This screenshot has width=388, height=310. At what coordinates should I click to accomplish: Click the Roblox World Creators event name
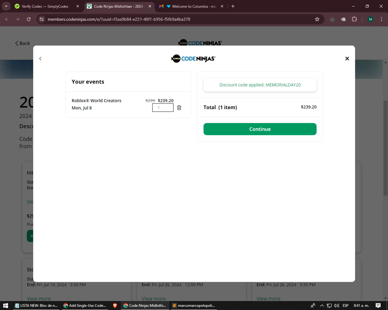tap(96, 101)
